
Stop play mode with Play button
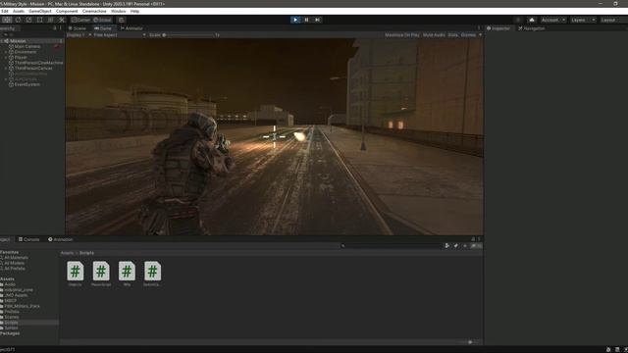click(x=295, y=20)
